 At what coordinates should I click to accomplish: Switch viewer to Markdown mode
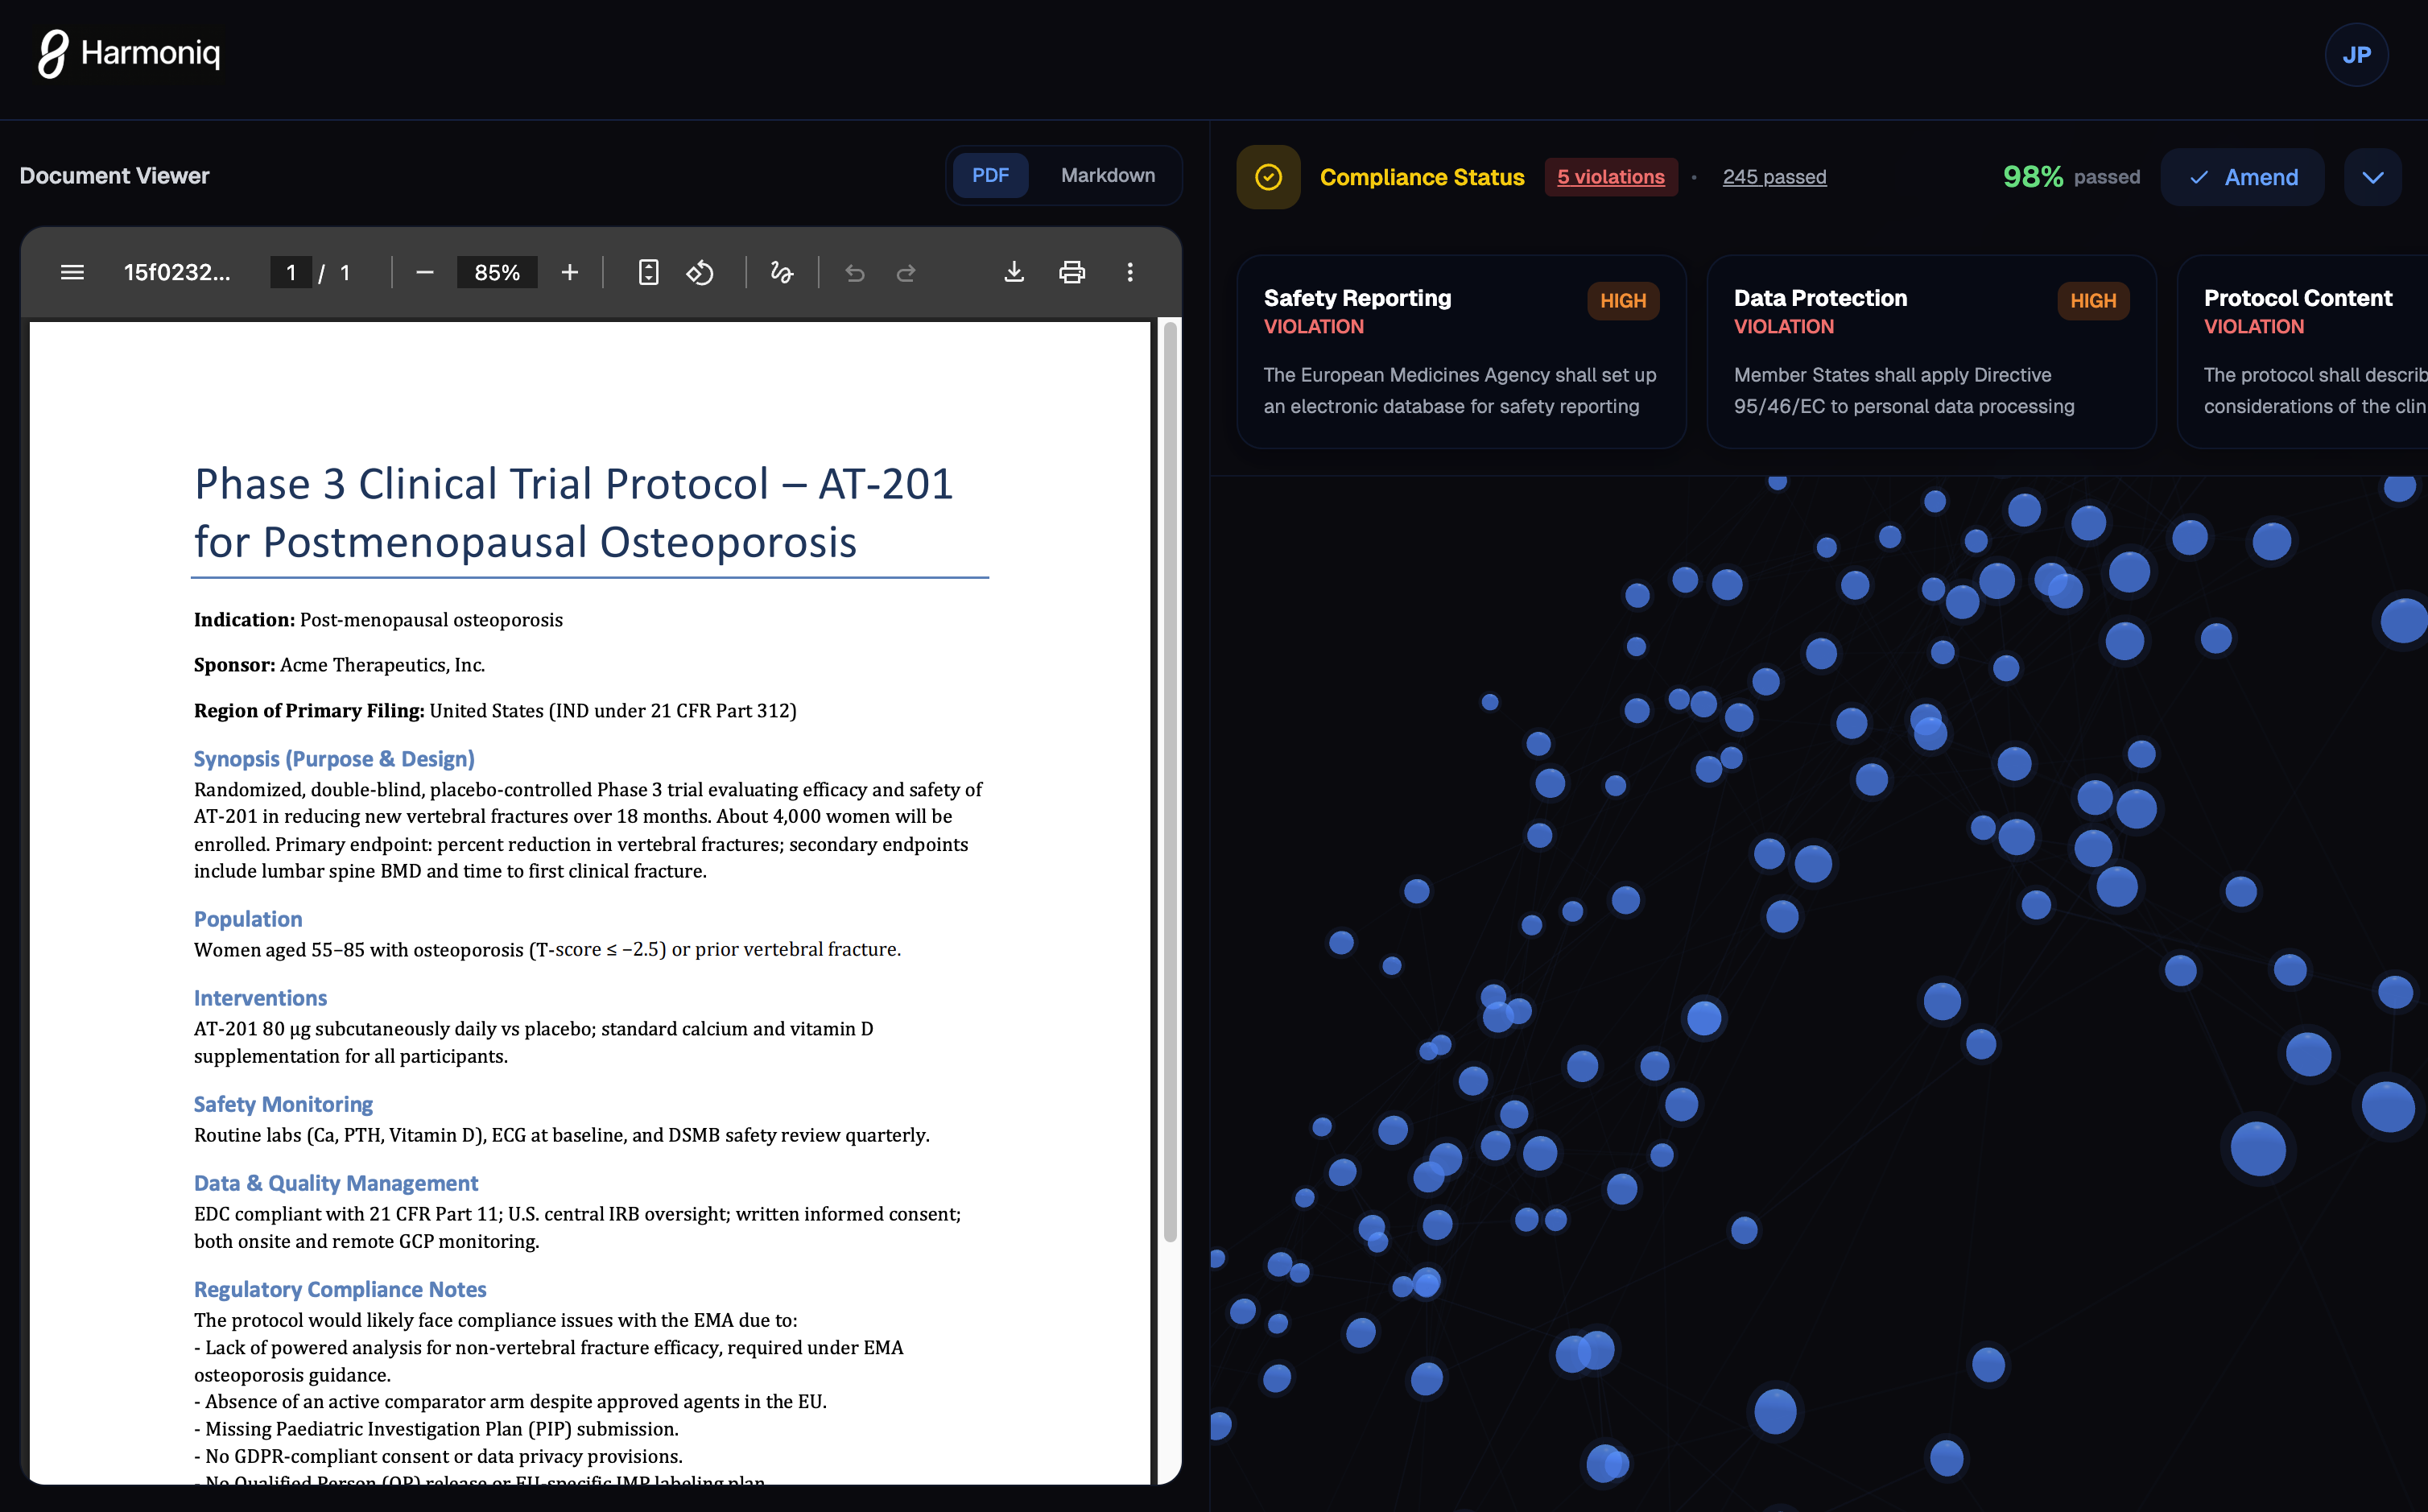coord(1108,176)
